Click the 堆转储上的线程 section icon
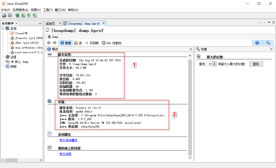The image size is (276, 168). coord(50,147)
